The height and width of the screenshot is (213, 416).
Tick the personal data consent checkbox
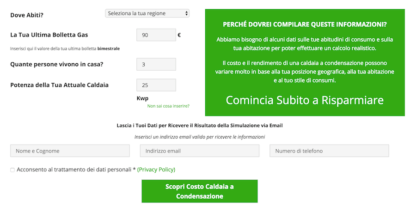coord(12,170)
